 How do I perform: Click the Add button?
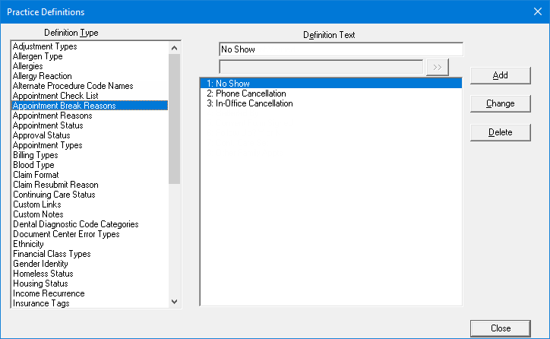tap(500, 75)
